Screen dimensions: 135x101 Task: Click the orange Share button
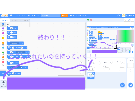(64, 15)
